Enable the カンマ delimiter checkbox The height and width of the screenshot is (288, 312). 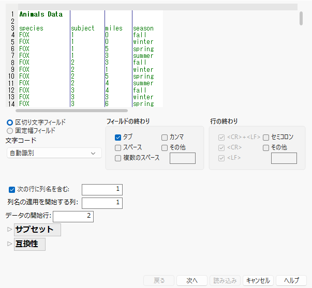coord(165,137)
